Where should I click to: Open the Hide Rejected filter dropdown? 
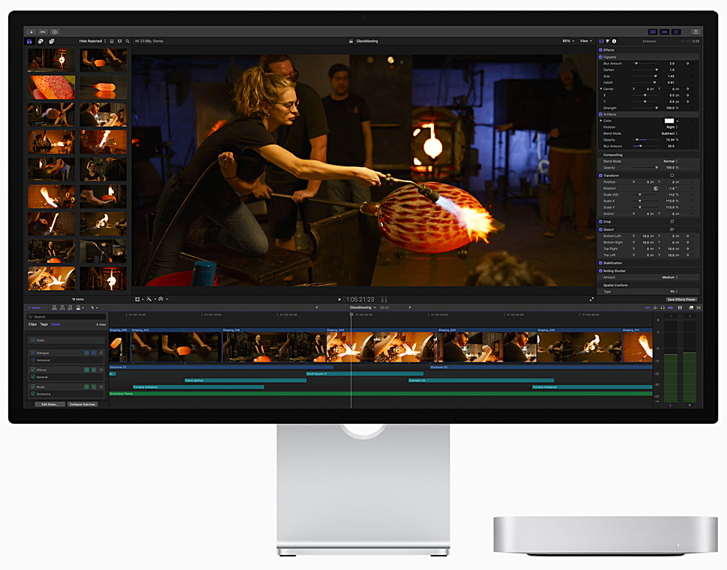(91, 41)
